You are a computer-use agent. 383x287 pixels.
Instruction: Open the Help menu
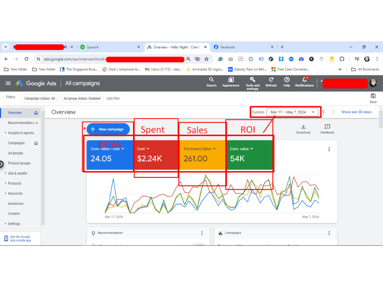[x=287, y=82]
